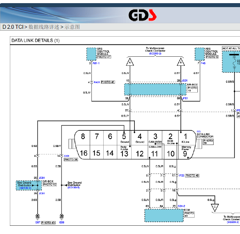This screenshot has width=240, height=234.
Task: Click the ABS control module block
Action: (x=200, y=54)
